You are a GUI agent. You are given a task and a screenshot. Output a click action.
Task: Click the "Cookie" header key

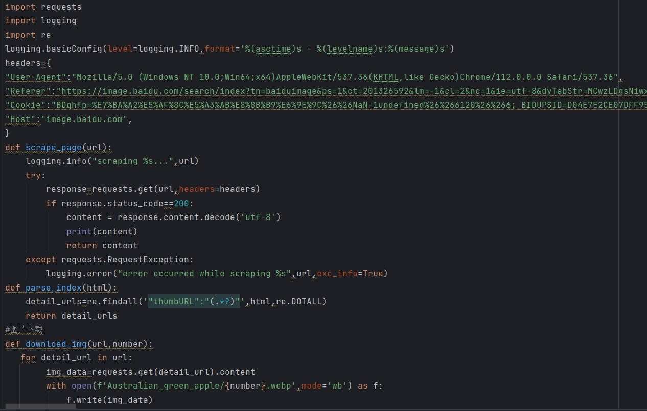tap(26, 105)
